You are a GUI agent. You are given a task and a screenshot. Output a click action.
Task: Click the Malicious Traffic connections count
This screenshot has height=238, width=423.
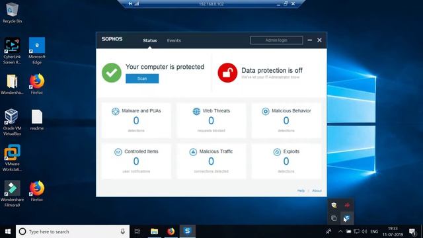click(211, 161)
